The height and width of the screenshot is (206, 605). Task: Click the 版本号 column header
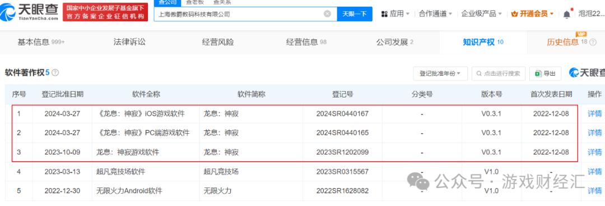tap(492, 94)
